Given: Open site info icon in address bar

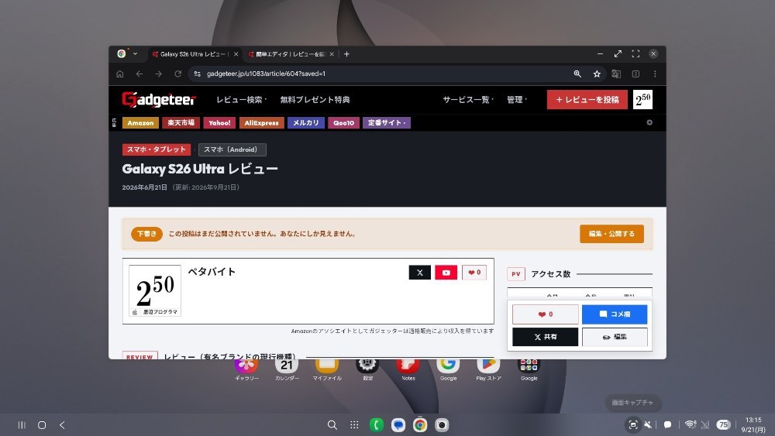Looking at the screenshot, I should 197,74.
